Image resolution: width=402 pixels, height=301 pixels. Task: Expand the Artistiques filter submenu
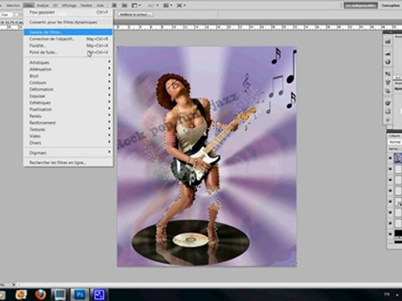68,62
